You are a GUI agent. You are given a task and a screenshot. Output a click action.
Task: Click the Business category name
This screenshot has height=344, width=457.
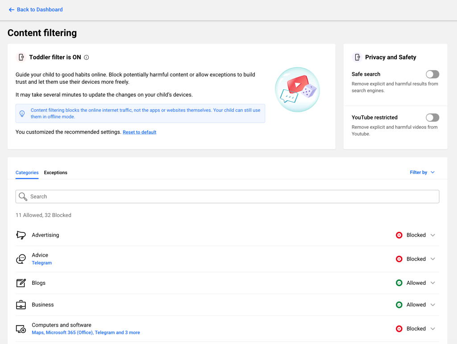(x=43, y=305)
